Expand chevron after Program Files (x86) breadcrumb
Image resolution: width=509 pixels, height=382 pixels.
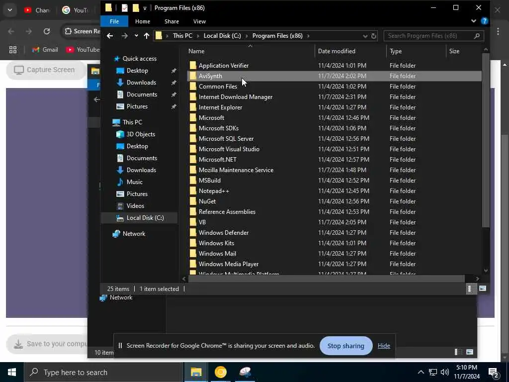pos(308,36)
